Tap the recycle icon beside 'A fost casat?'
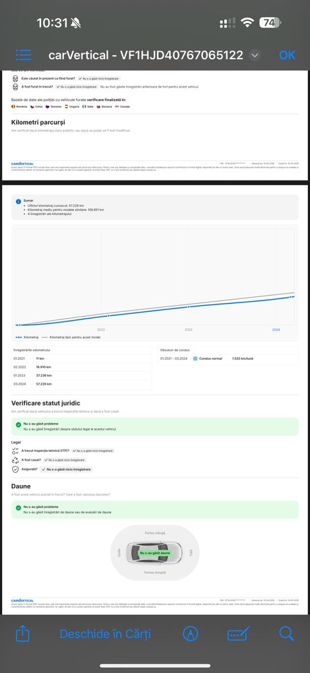 pyautogui.click(x=15, y=459)
